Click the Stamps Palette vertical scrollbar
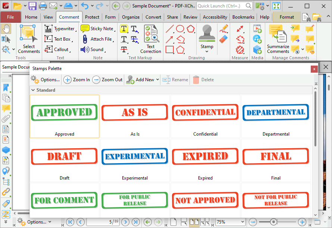 point(315,118)
